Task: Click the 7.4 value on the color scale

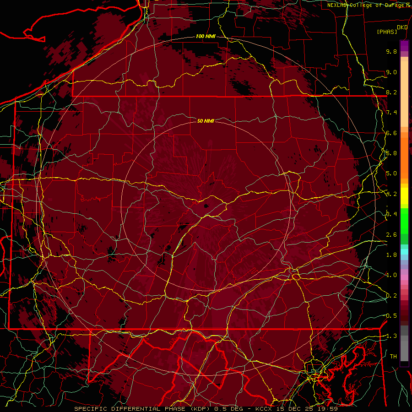Action: pos(391,113)
